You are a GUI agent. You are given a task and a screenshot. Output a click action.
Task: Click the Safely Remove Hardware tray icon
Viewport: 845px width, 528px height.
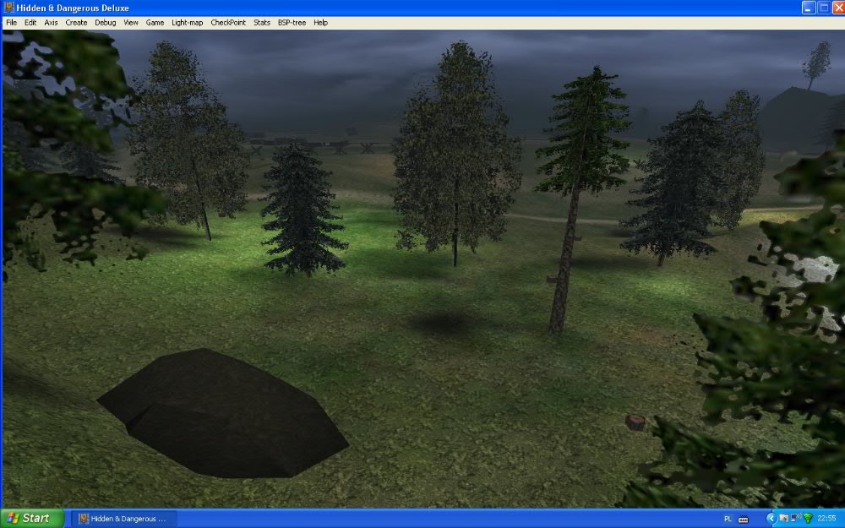coord(784,519)
